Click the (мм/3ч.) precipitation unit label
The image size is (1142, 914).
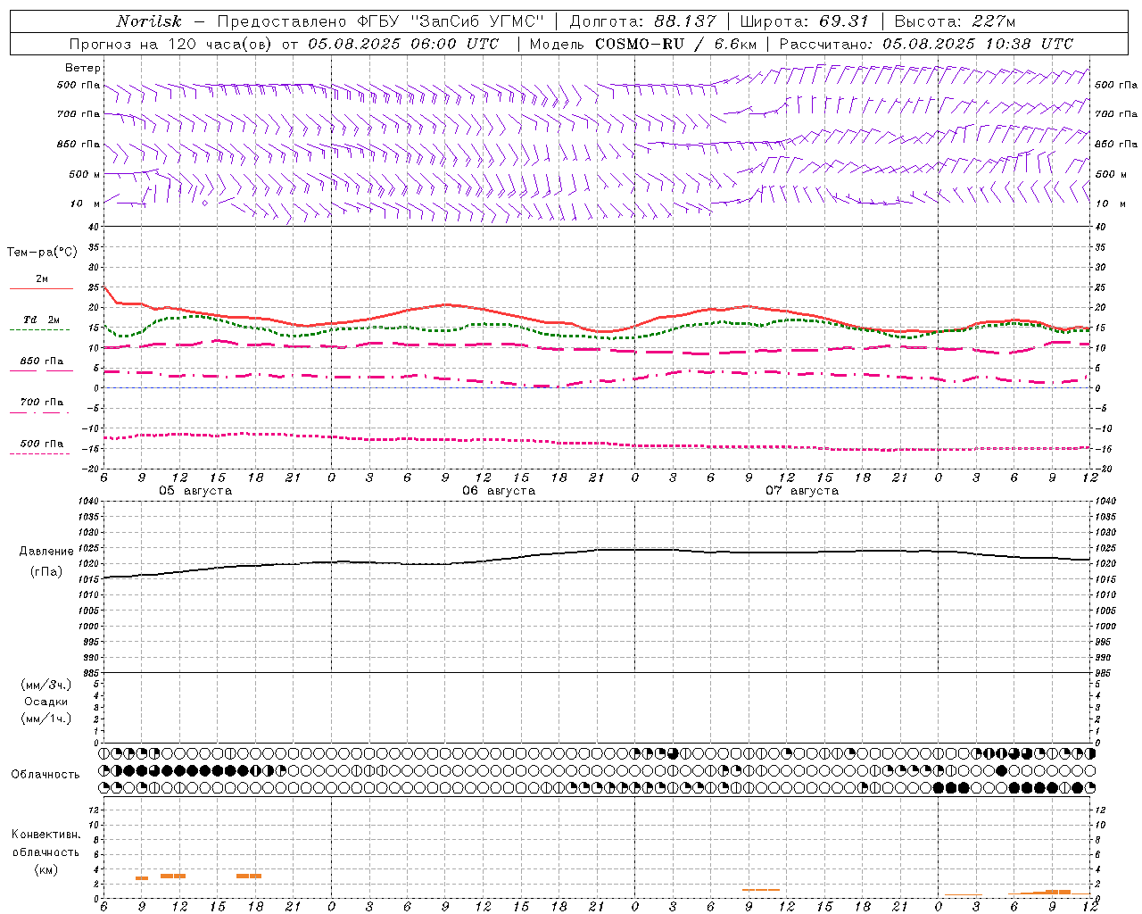[x=46, y=685]
